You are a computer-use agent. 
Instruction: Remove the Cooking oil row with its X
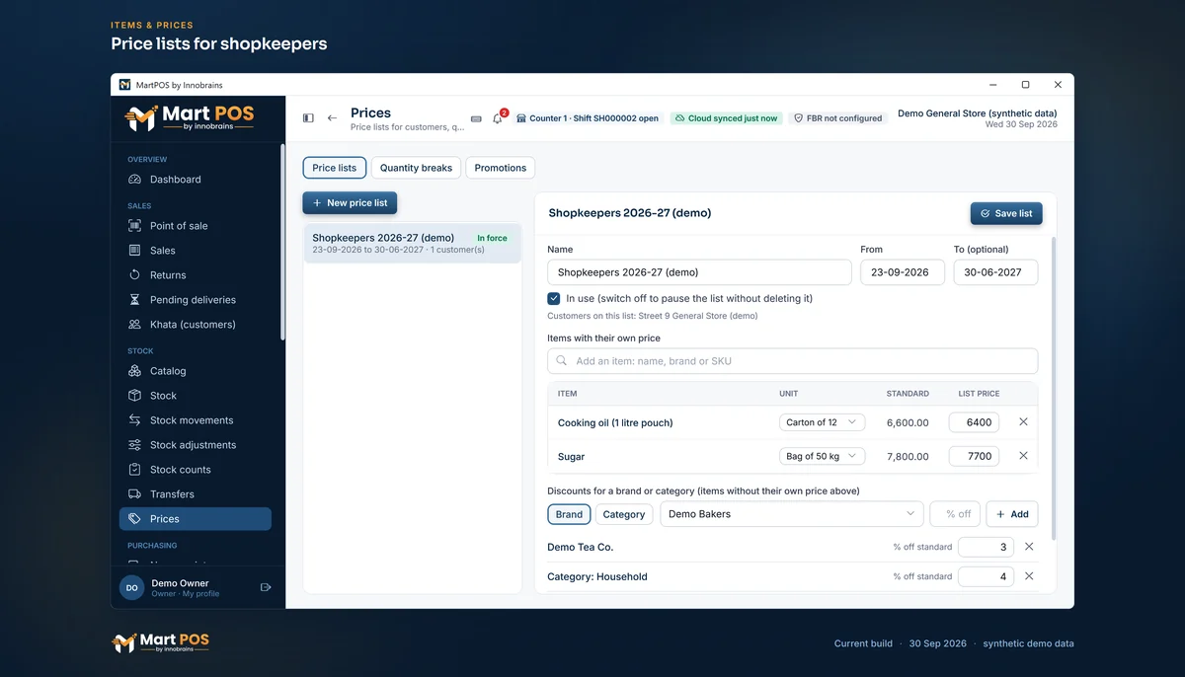1023,422
